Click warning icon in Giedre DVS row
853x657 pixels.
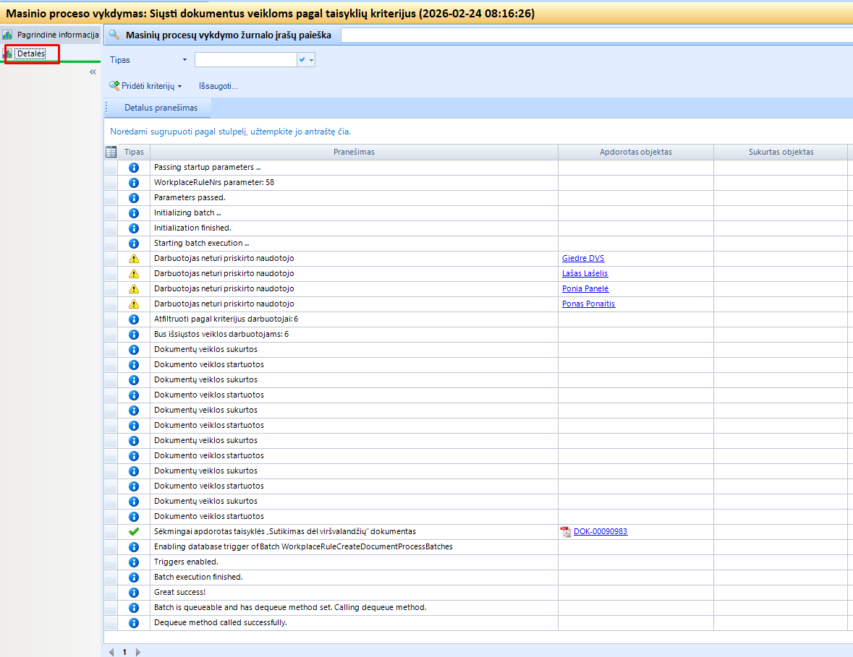[133, 259]
